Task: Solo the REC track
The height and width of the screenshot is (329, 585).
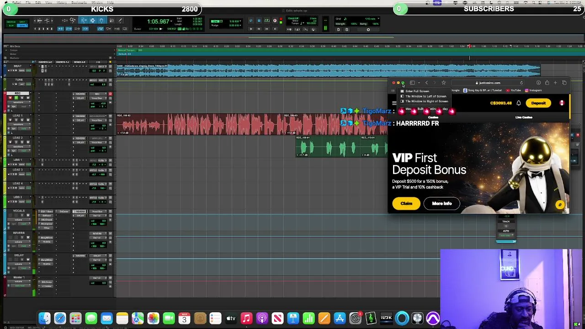Action: [x=22, y=98]
